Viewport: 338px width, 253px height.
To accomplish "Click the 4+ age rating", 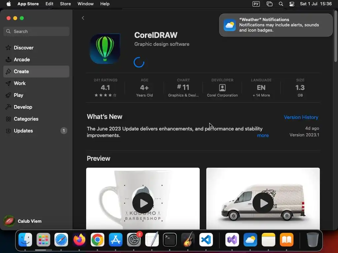I will [144, 88].
